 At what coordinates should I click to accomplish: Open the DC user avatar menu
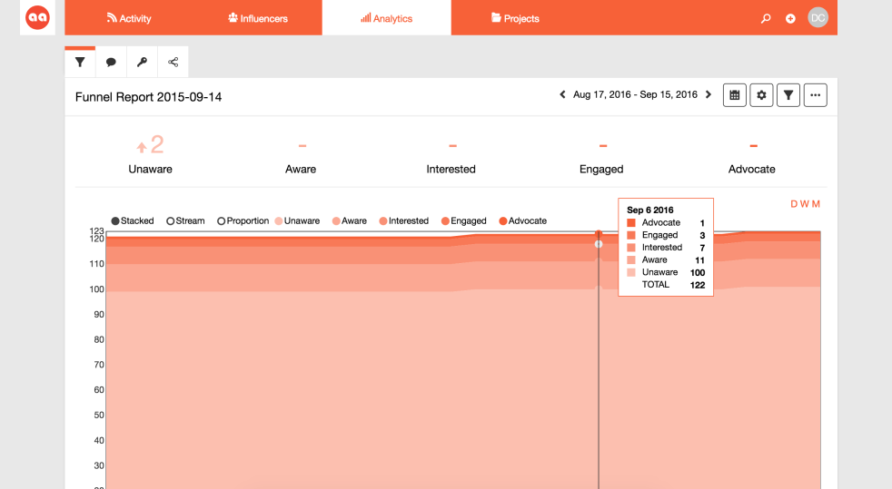coord(818,17)
